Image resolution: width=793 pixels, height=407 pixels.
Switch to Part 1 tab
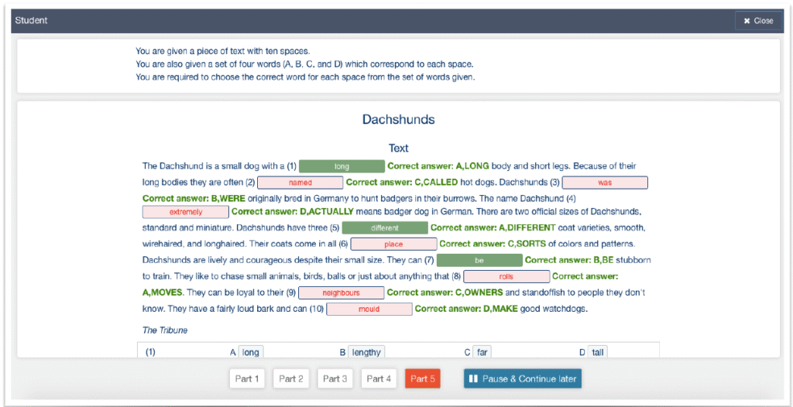click(x=248, y=378)
